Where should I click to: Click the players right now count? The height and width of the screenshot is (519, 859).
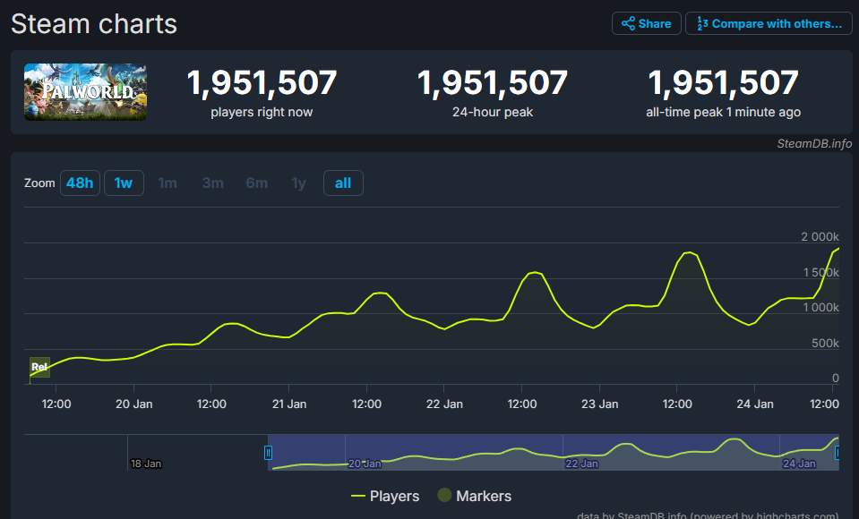(x=262, y=82)
